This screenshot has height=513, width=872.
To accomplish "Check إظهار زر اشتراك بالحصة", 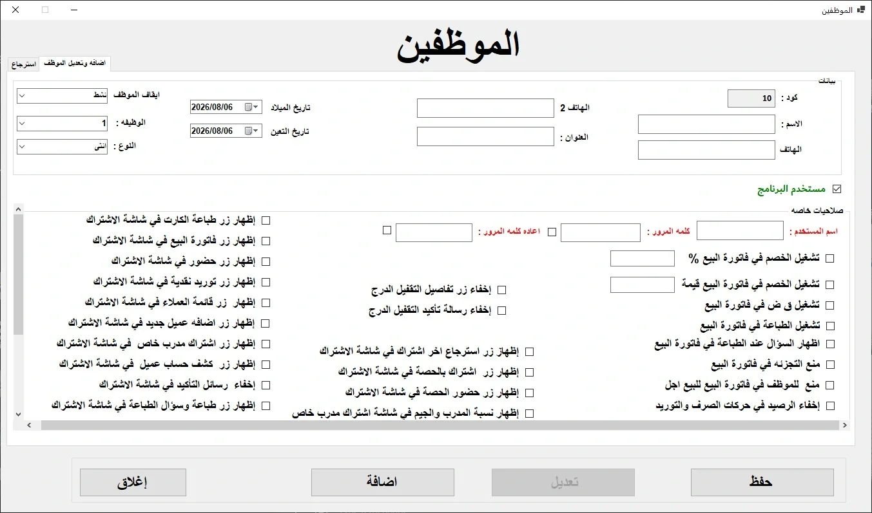I will [530, 373].
